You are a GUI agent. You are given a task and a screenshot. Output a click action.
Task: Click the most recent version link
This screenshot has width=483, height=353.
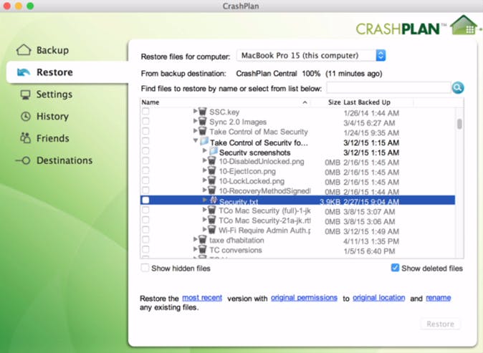[202, 298]
